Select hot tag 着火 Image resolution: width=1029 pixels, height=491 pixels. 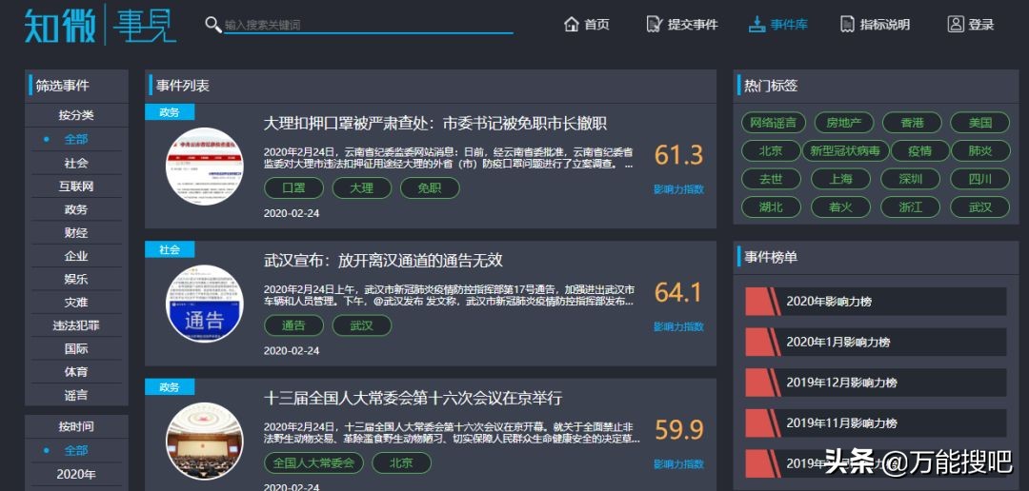(840, 207)
